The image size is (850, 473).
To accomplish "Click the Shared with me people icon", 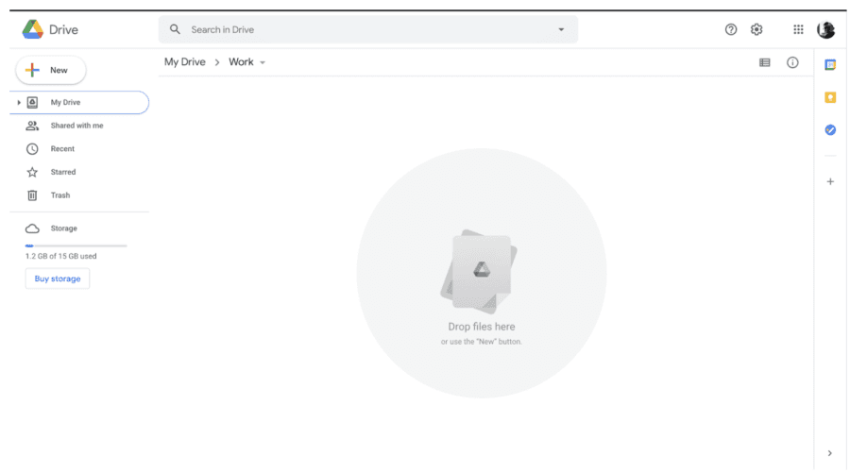I will point(32,126).
